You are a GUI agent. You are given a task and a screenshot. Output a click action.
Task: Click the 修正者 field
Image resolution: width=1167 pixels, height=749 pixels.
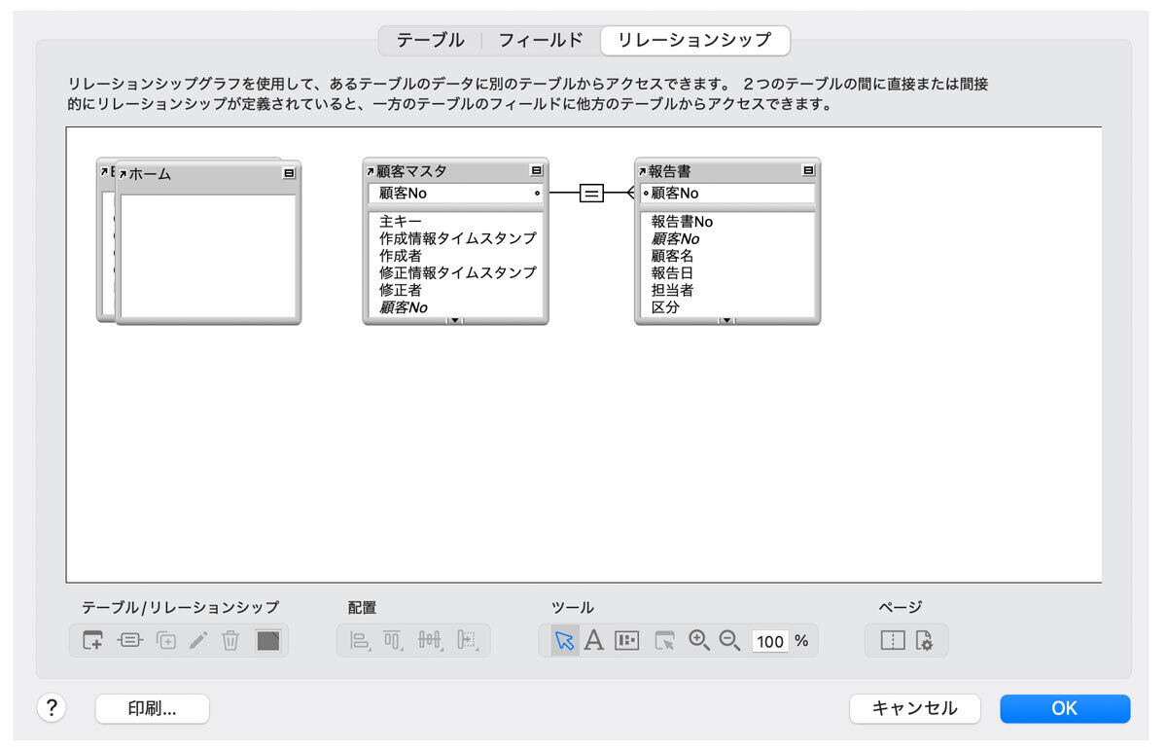[x=401, y=290]
